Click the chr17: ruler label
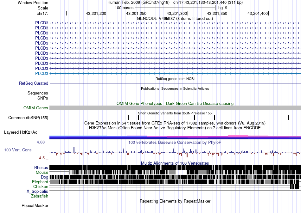301x213 pixels. click(x=42, y=13)
